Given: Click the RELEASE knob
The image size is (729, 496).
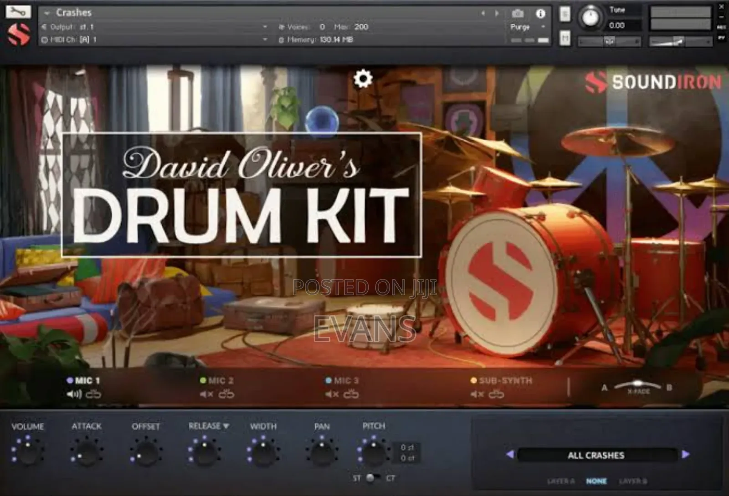Looking at the screenshot, I should click(x=204, y=452).
